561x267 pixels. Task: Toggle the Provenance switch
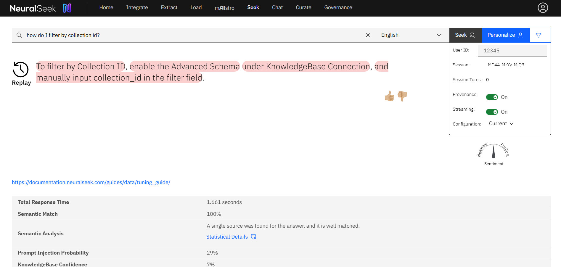(x=492, y=97)
